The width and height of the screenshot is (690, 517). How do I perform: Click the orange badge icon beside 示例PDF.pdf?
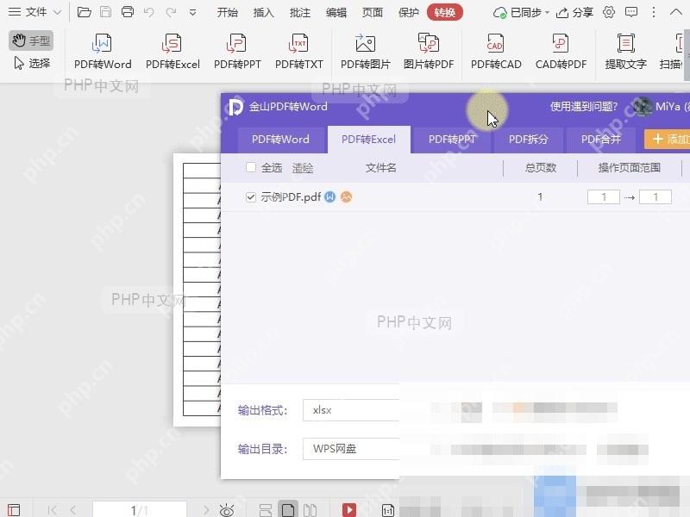[347, 197]
